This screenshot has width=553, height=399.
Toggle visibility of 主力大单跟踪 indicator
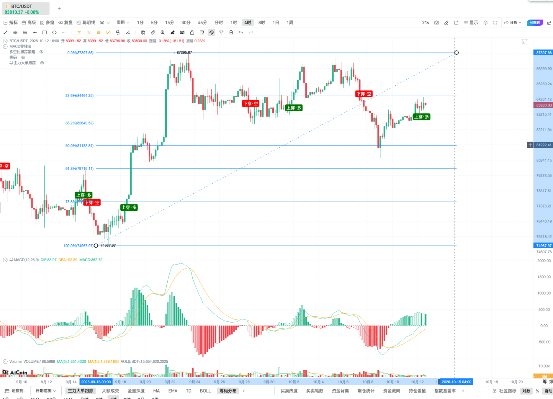click(x=42, y=63)
